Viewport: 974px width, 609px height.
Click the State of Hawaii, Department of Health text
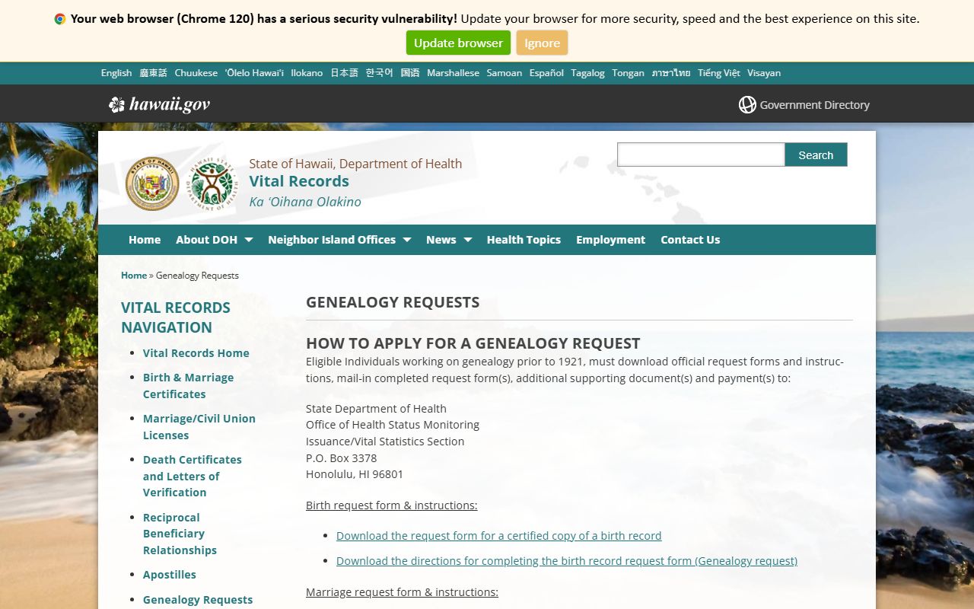point(355,164)
